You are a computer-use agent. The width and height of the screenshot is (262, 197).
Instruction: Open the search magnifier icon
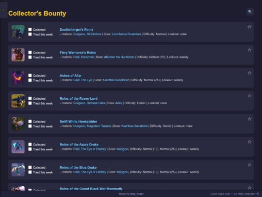250,12
